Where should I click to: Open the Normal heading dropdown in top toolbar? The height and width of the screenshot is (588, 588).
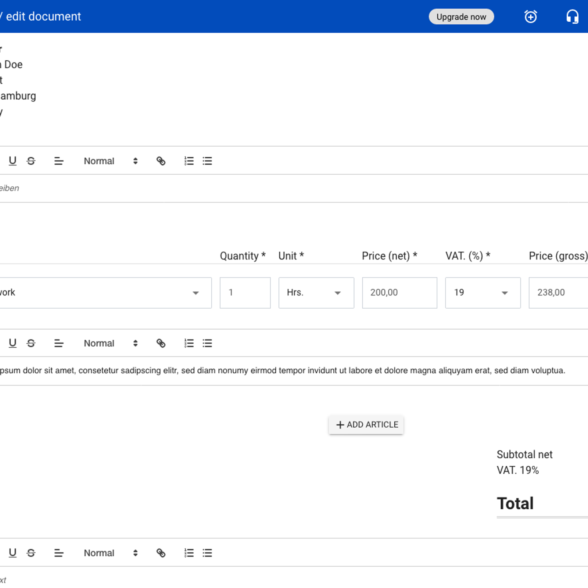(x=111, y=161)
